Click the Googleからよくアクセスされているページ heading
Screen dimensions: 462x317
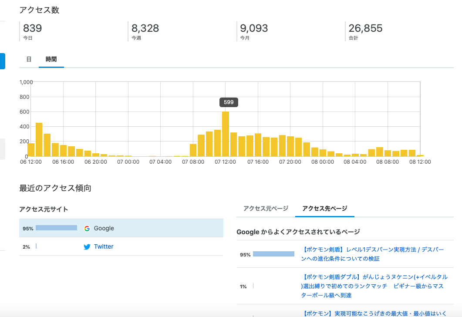pos(298,232)
